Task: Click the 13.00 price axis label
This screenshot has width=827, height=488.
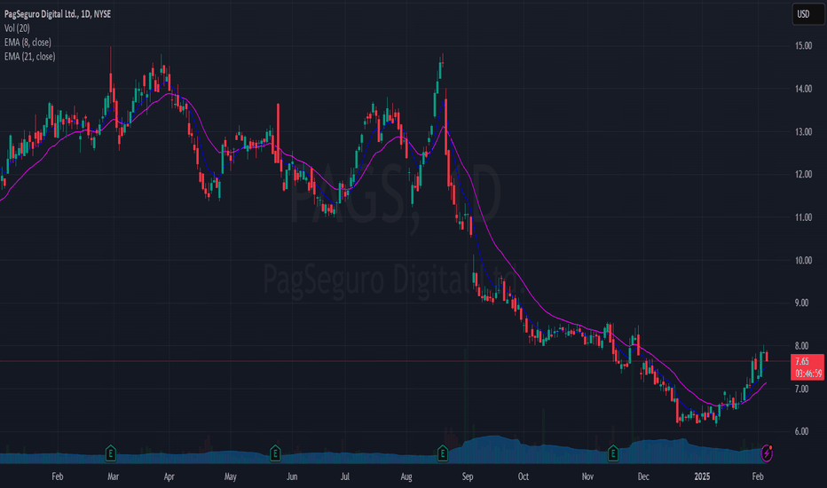Action: [803, 132]
